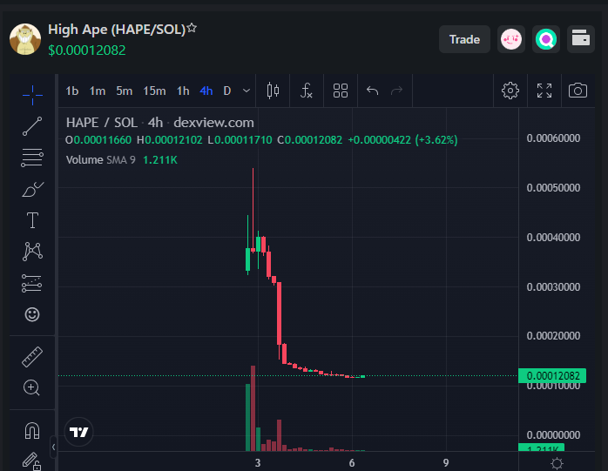Switch to 1h timeframe
Image resolution: width=608 pixels, height=471 pixels.
tap(183, 91)
